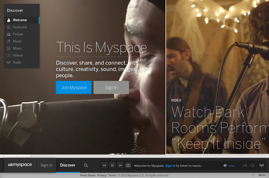The height and width of the screenshot is (178, 269).
Task: Click the flame icon next to Welcome
Action: pos(9,20)
